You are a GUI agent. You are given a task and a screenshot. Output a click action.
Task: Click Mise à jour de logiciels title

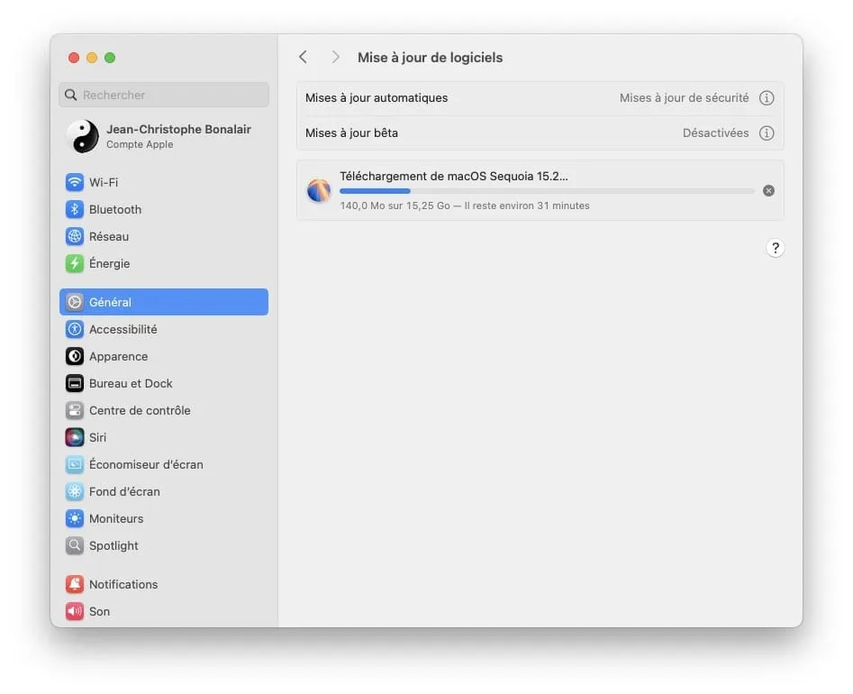[x=430, y=58]
